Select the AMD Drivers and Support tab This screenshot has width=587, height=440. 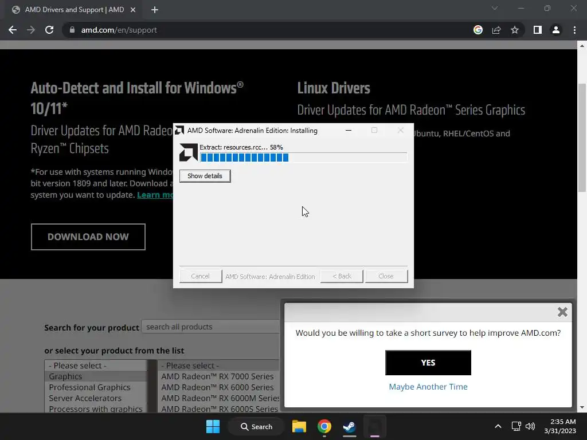tap(74, 10)
